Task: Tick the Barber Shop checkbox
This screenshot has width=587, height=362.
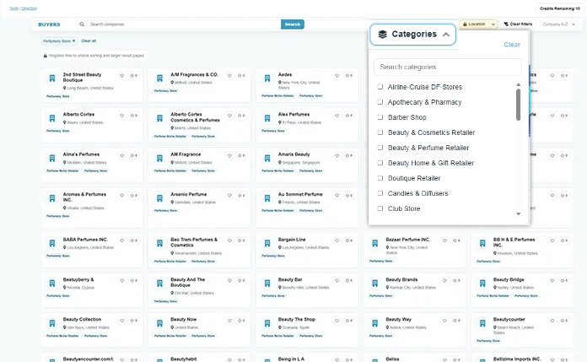Action: [x=380, y=117]
